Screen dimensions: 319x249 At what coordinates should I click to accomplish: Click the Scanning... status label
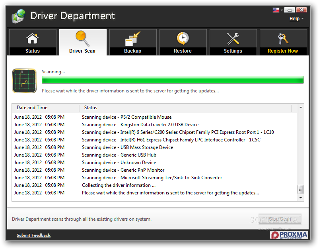53,72
